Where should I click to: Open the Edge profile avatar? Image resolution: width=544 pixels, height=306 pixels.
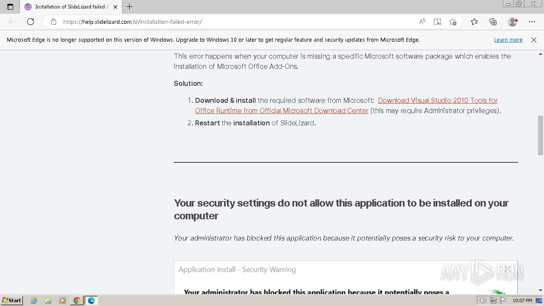(513, 22)
